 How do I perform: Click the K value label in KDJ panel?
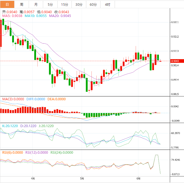click(10, 126)
